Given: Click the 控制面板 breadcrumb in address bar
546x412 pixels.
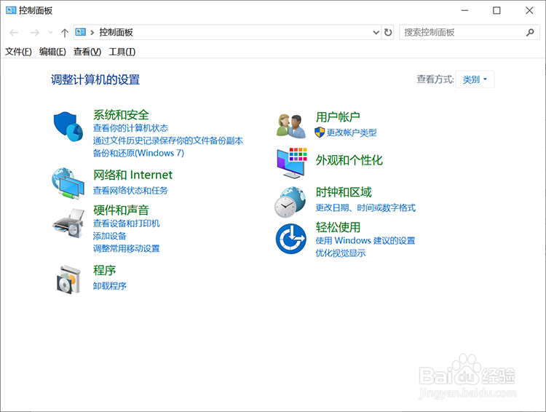Looking at the screenshot, I should [116, 32].
